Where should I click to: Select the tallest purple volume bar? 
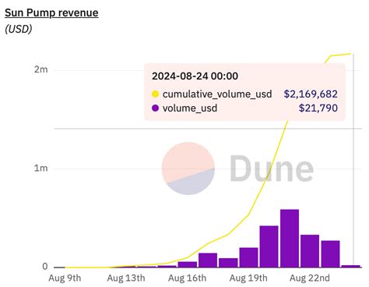click(290, 238)
